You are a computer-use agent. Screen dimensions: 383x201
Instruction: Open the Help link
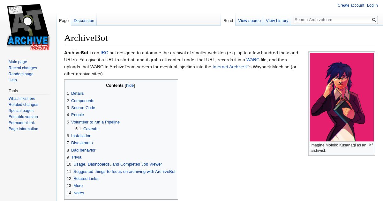(x=13, y=80)
